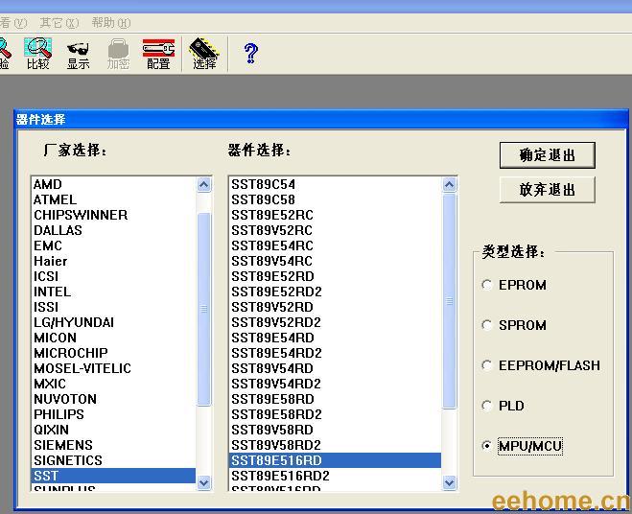Select device SST89C58

[x=335, y=199]
